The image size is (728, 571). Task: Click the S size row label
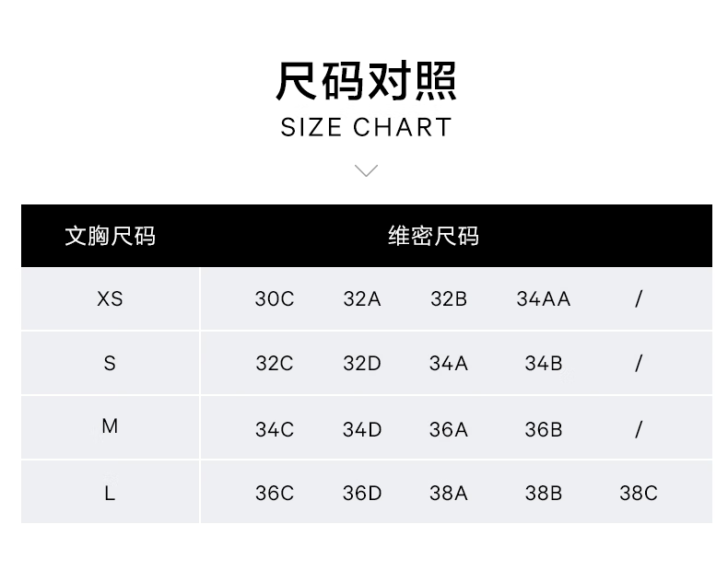[110, 363]
